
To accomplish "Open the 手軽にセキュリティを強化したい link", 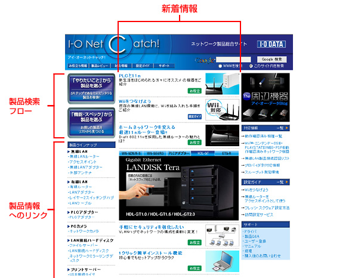I will click(x=152, y=227).
